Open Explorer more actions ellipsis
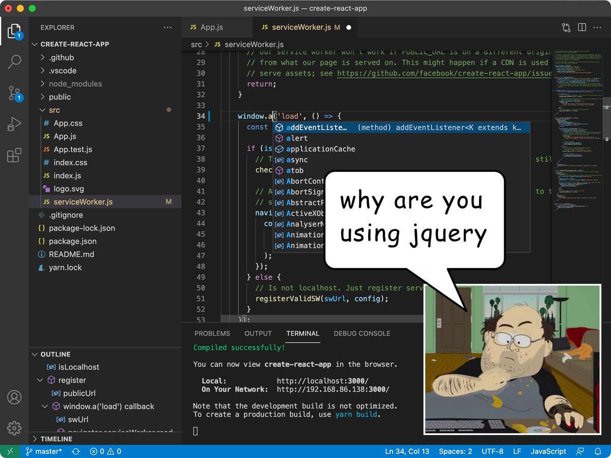This screenshot has height=458, width=611. point(168,27)
